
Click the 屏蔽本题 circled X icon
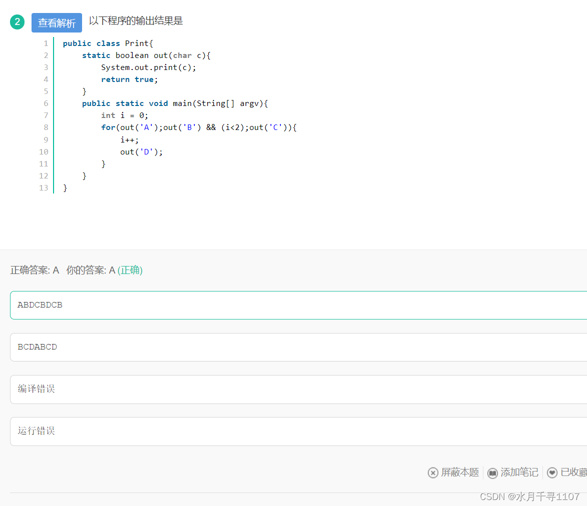433,472
